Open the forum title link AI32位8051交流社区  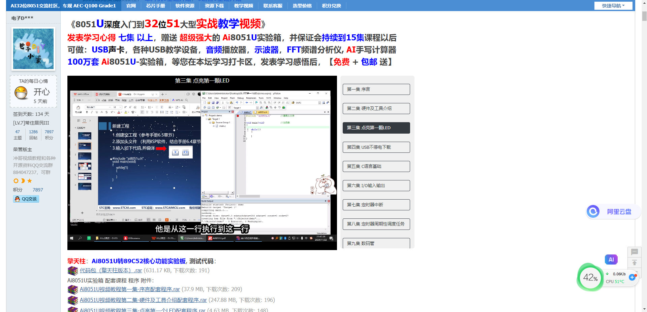(x=63, y=6)
